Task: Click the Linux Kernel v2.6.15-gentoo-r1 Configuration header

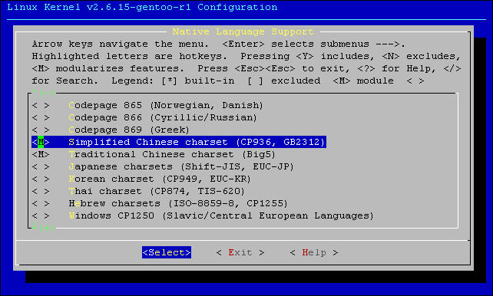Action: 142,7
